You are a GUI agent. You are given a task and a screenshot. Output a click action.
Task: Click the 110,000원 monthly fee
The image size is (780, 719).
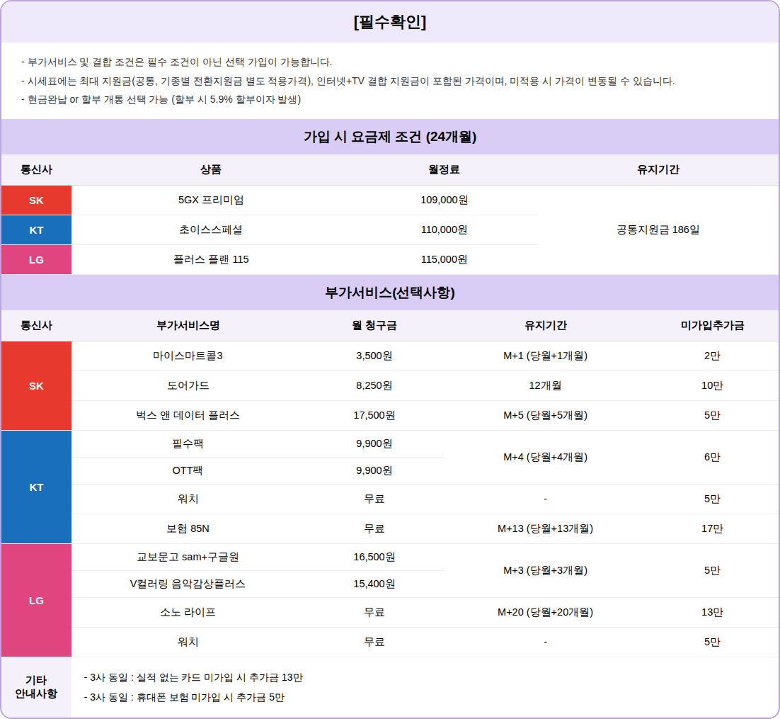click(445, 230)
